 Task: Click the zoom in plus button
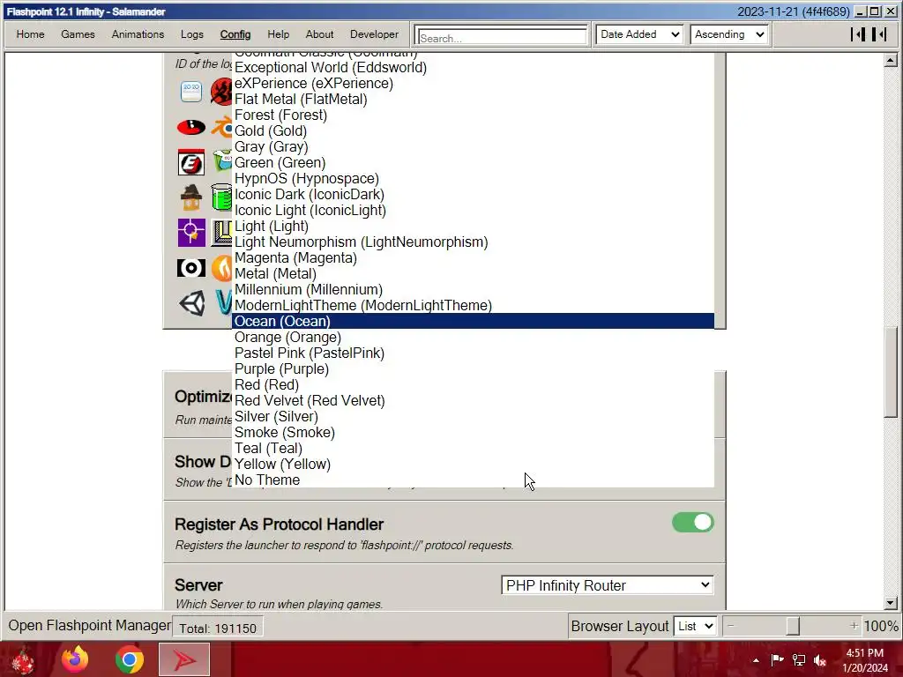[854, 626]
